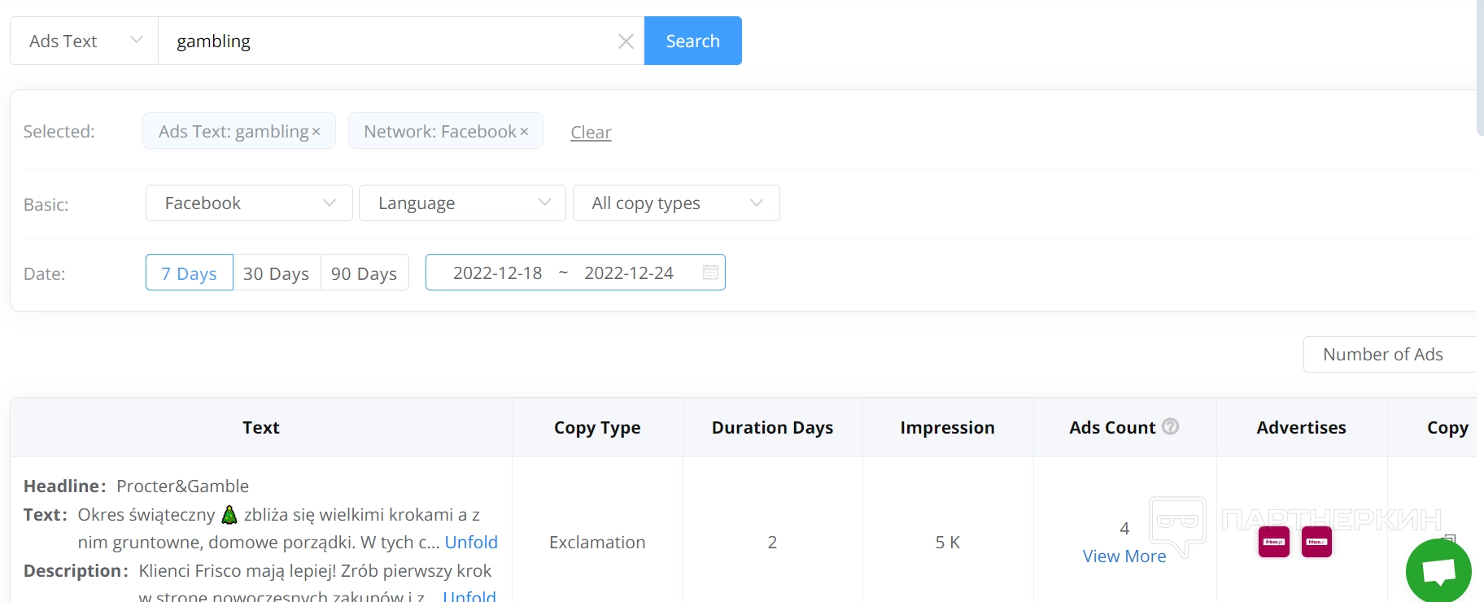Screen dimensions: 1484x602
Task: Select the 7 Days date range
Action: coord(189,273)
